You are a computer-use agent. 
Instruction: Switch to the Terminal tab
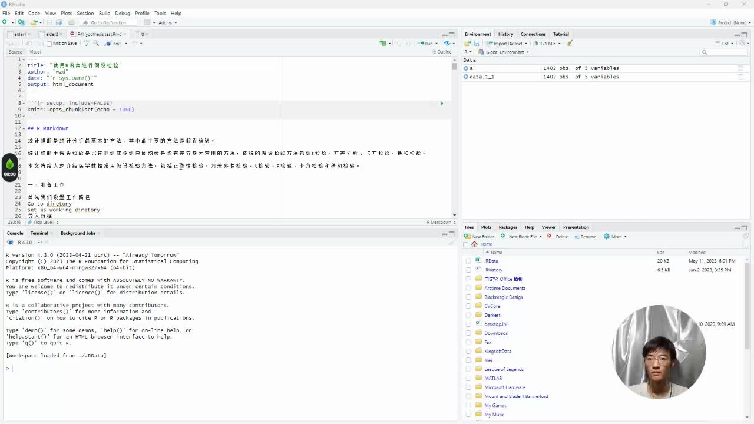click(x=39, y=233)
